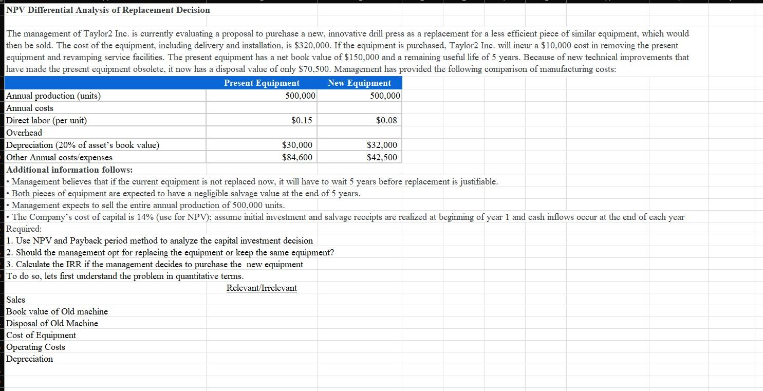Image resolution: width=763 pixels, height=391 pixels.
Task: Click the 500,000 value under Present Equipment
Action: (288, 96)
